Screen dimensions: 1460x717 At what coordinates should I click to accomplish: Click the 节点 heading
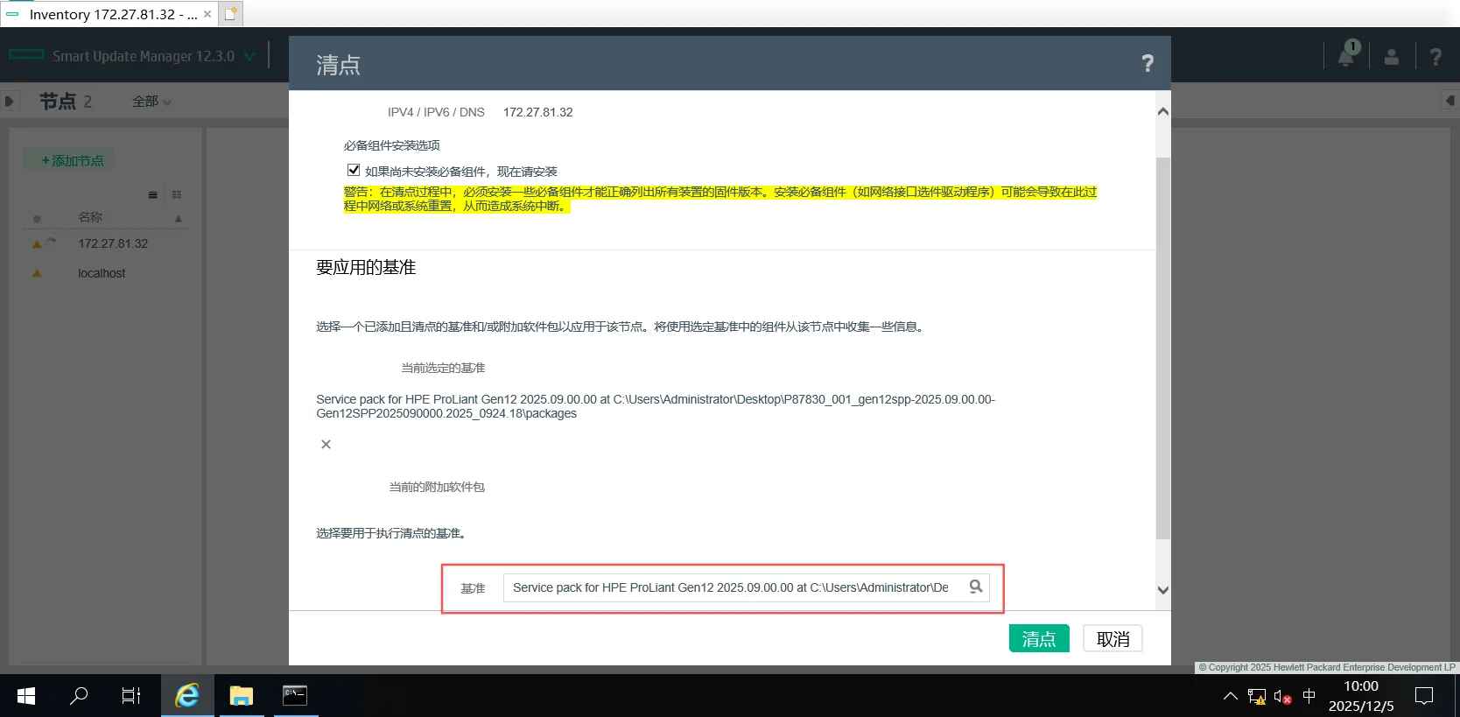point(58,102)
